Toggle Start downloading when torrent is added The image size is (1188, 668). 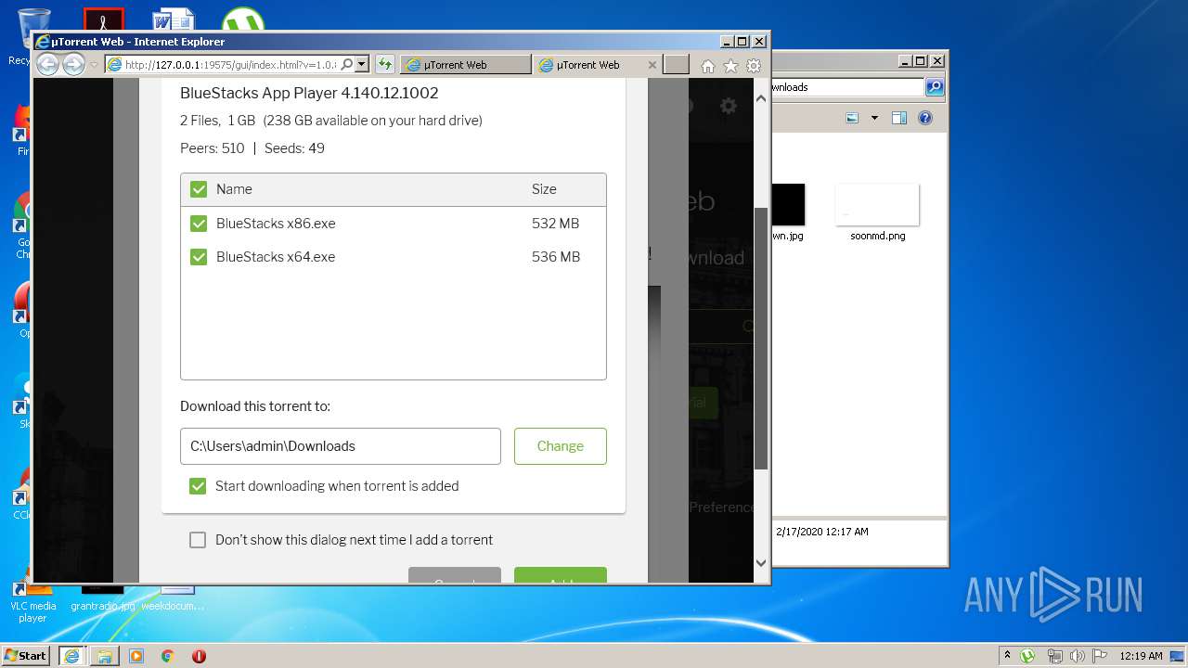point(198,486)
